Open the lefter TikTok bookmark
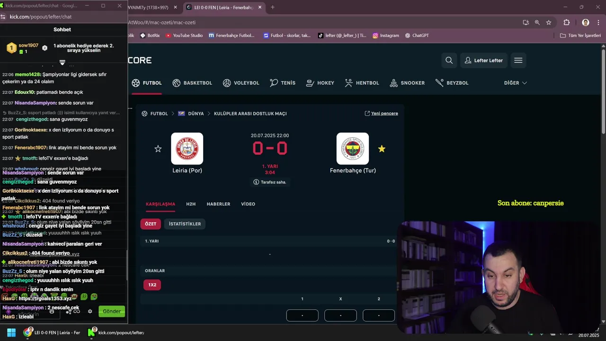Image resolution: width=606 pixels, height=341 pixels. click(x=342, y=36)
